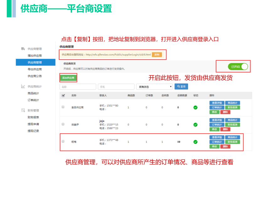270x202 pixels.
Task: Open 增加供应商 in the sidebar
Action: coord(35,56)
